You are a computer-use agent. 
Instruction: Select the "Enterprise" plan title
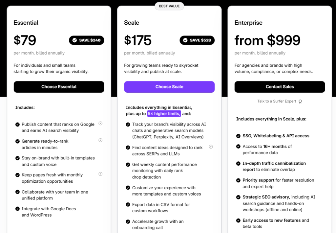point(248,23)
